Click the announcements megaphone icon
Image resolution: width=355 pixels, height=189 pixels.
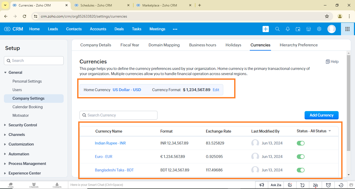click(x=262, y=185)
